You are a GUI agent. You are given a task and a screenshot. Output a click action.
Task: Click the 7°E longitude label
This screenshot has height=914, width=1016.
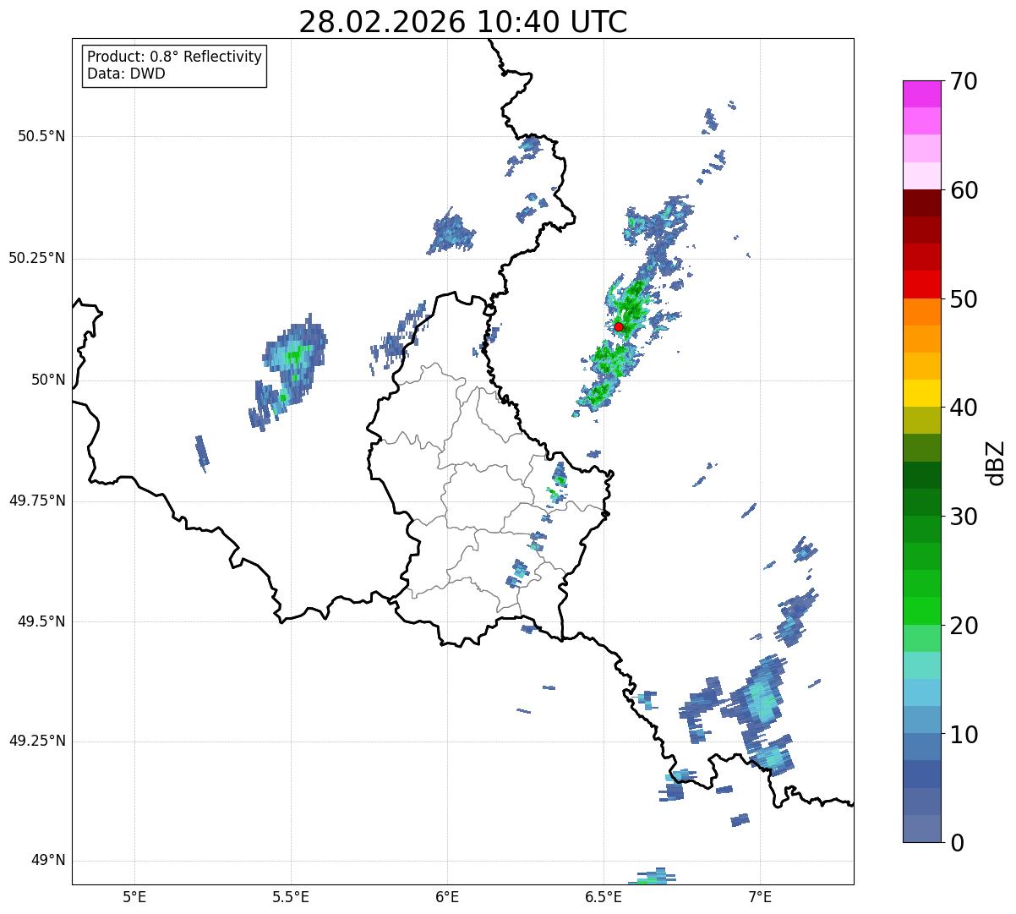[x=760, y=896]
